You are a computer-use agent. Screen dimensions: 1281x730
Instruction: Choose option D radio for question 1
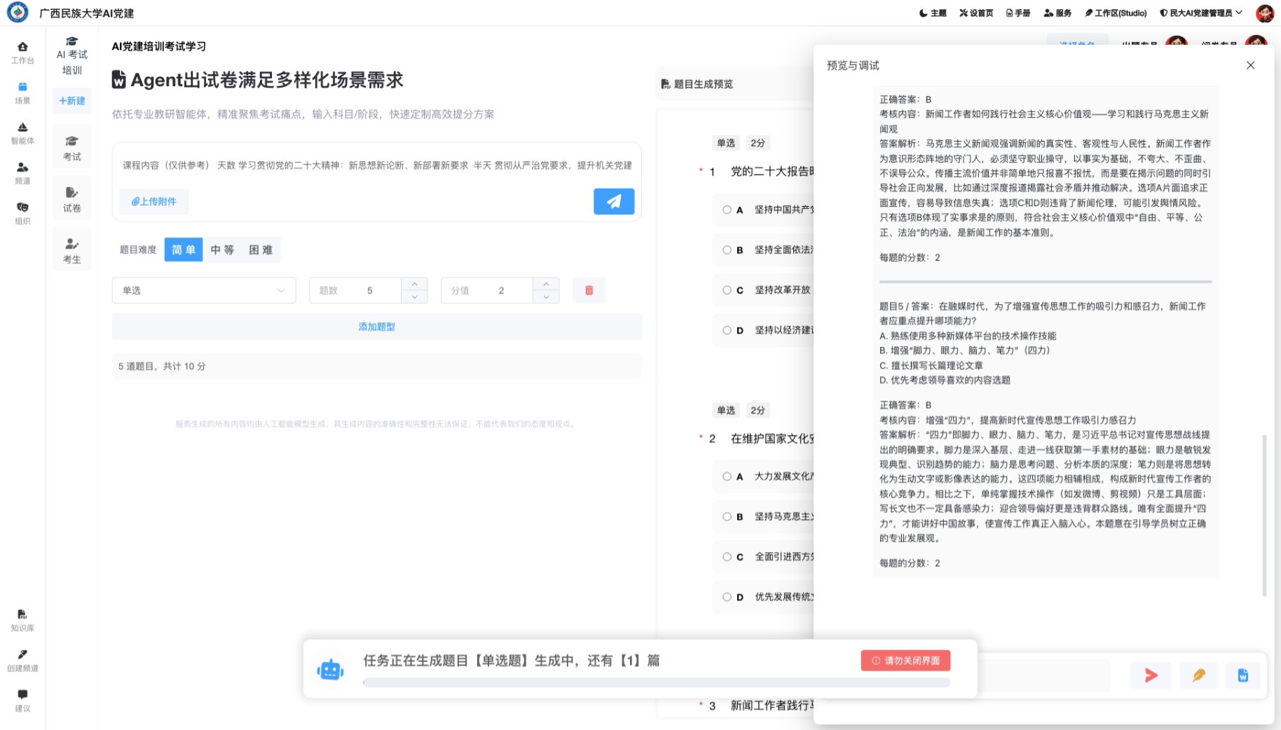(x=727, y=330)
